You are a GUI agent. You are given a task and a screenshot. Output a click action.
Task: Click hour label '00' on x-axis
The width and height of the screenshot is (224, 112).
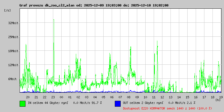point(61,97)
